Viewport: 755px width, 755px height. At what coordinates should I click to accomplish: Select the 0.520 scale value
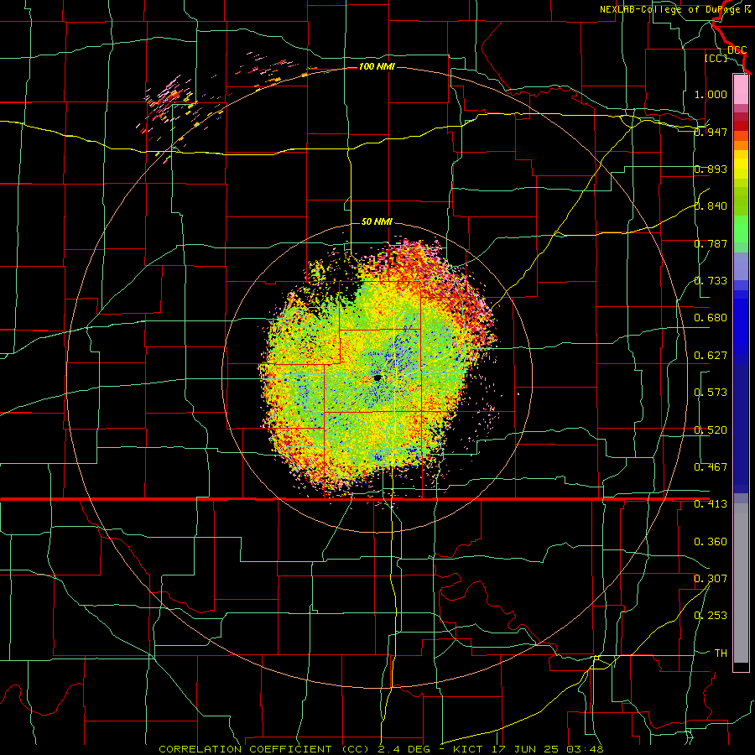click(711, 430)
